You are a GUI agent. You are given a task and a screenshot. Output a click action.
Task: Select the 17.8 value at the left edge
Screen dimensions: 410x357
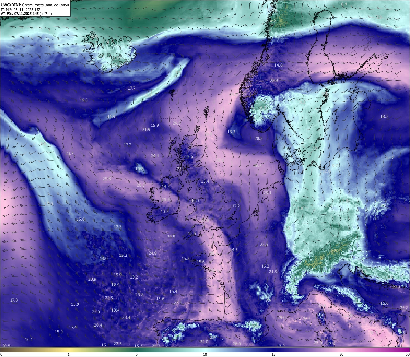pyautogui.click(x=14, y=300)
